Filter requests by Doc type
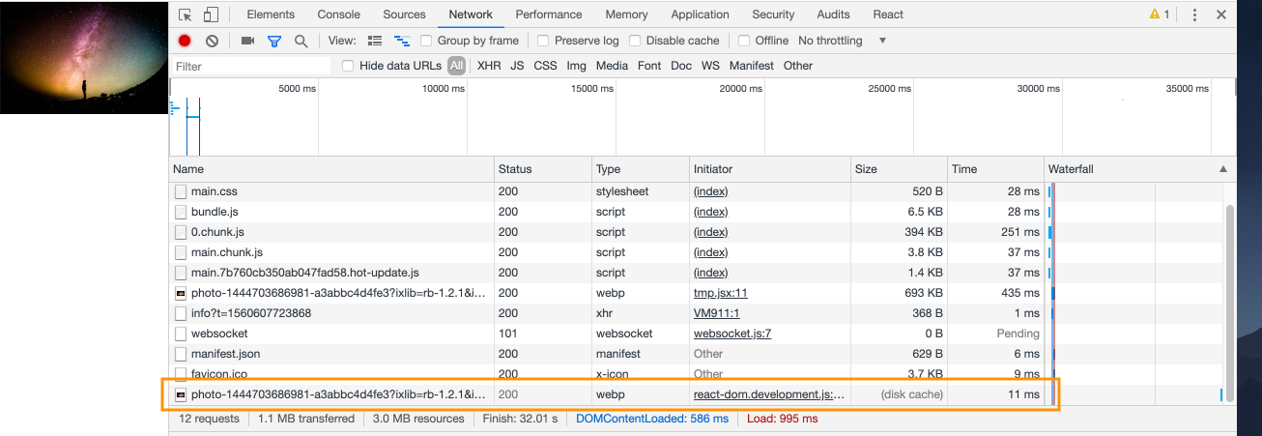Viewport: 1262px width, 436px height. pyautogui.click(x=681, y=66)
